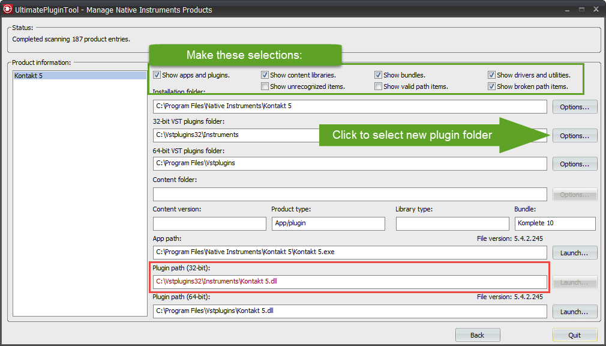Click the Bundle field showing Komplete 10
The height and width of the screenshot is (346, 606).
(x=555, y=223)
